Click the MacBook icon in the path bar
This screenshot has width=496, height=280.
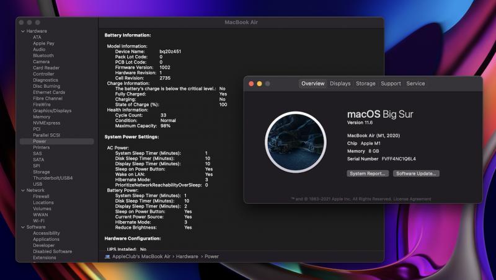(107, 256)
